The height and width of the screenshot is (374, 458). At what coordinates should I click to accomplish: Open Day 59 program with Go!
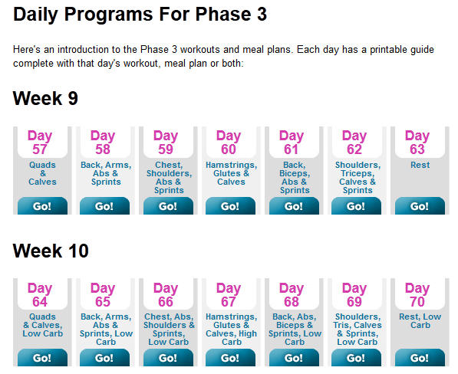click(168, 206)
